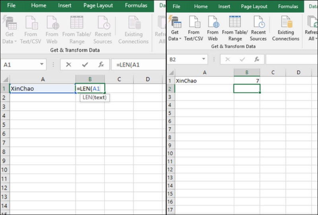Expand Name Box dropdown showing B2
The image size is (318, 215).
(x=204, y=59)
